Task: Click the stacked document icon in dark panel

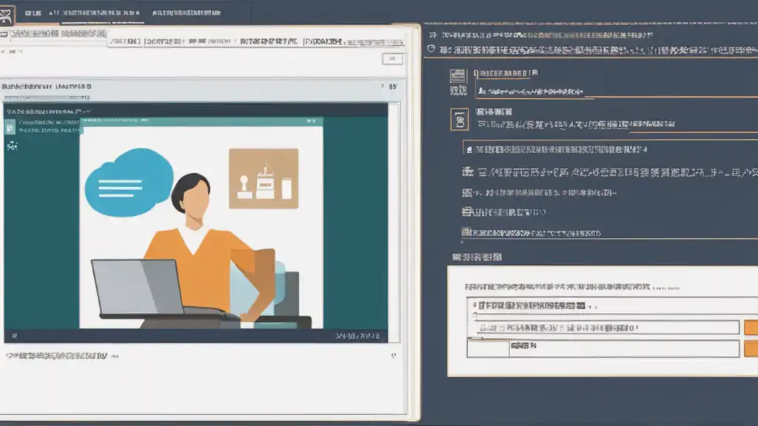Action: (x=457, y=76)
